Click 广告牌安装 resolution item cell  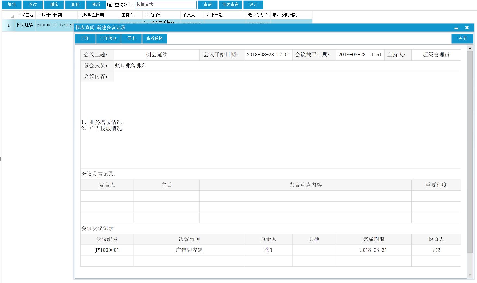click(189, 250)
